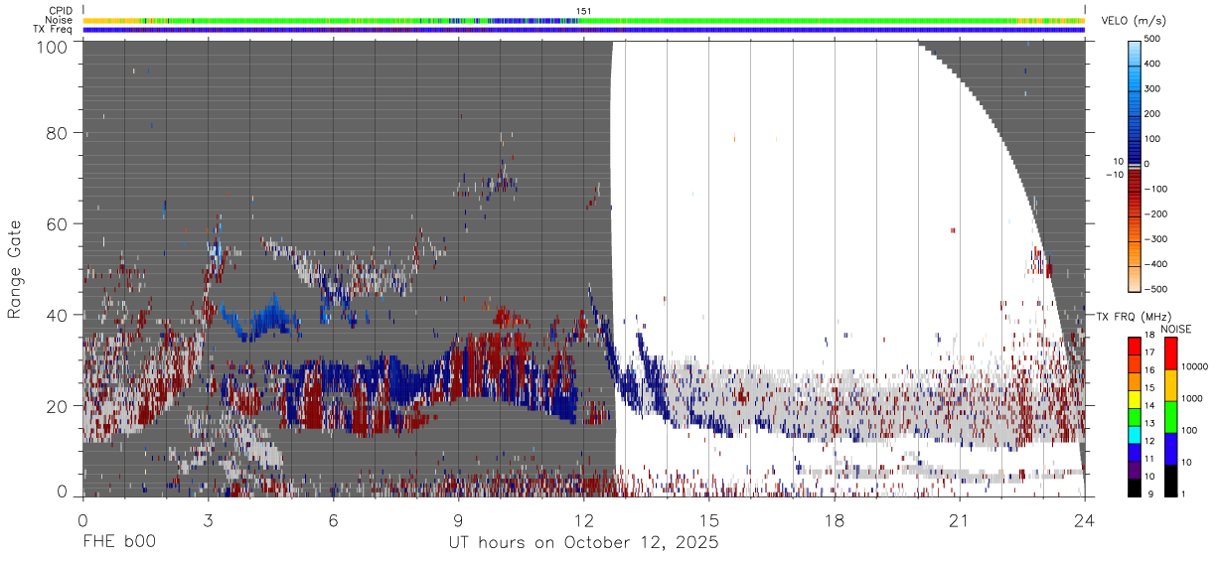Click the '-200' tick on velocity scale
1220x563 pixels.
click(x=1156, y=214)
